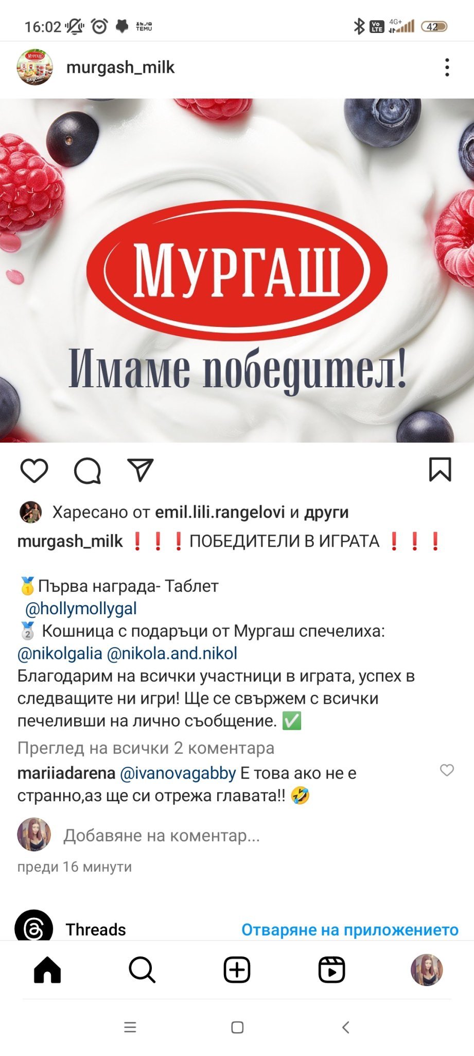Expand 'Преглед на всички 2 коментара'
474x1056 pixels.
pyautogui.click(x=146, y=748)
